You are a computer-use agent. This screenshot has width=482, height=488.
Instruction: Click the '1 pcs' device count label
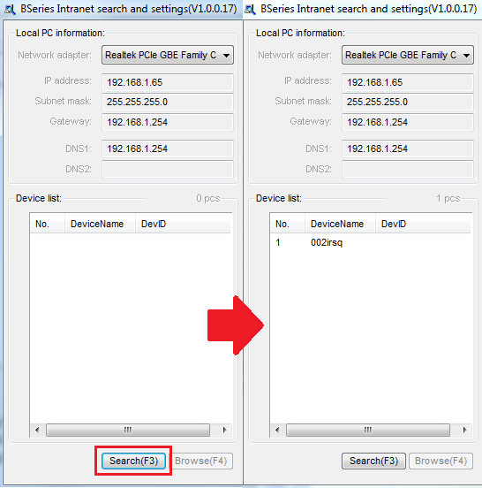click(448, 198)
